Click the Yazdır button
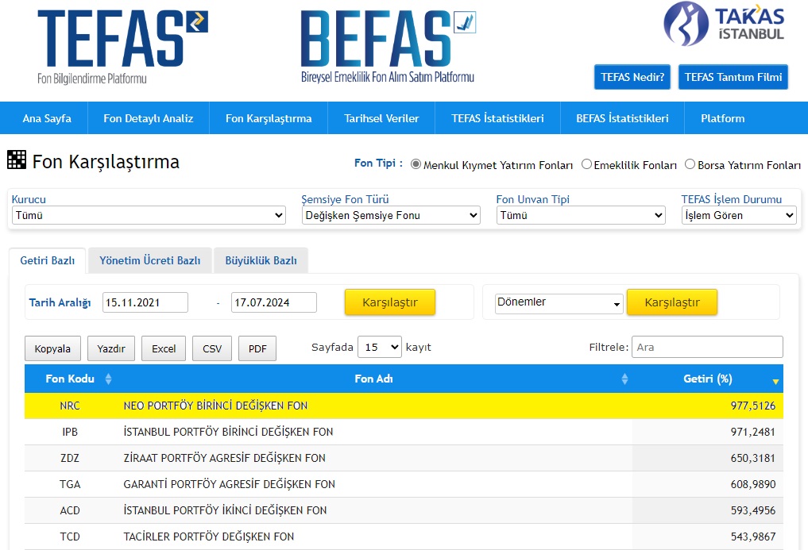The image size is (808, 550). pos(111,348)
